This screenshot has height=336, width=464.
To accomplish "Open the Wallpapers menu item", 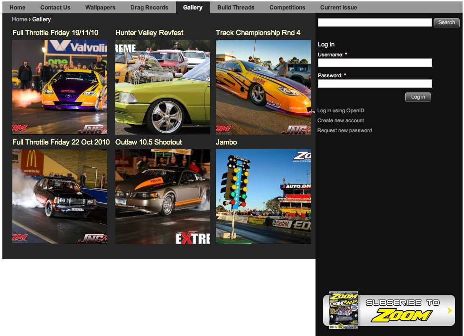I will [100, 8].
